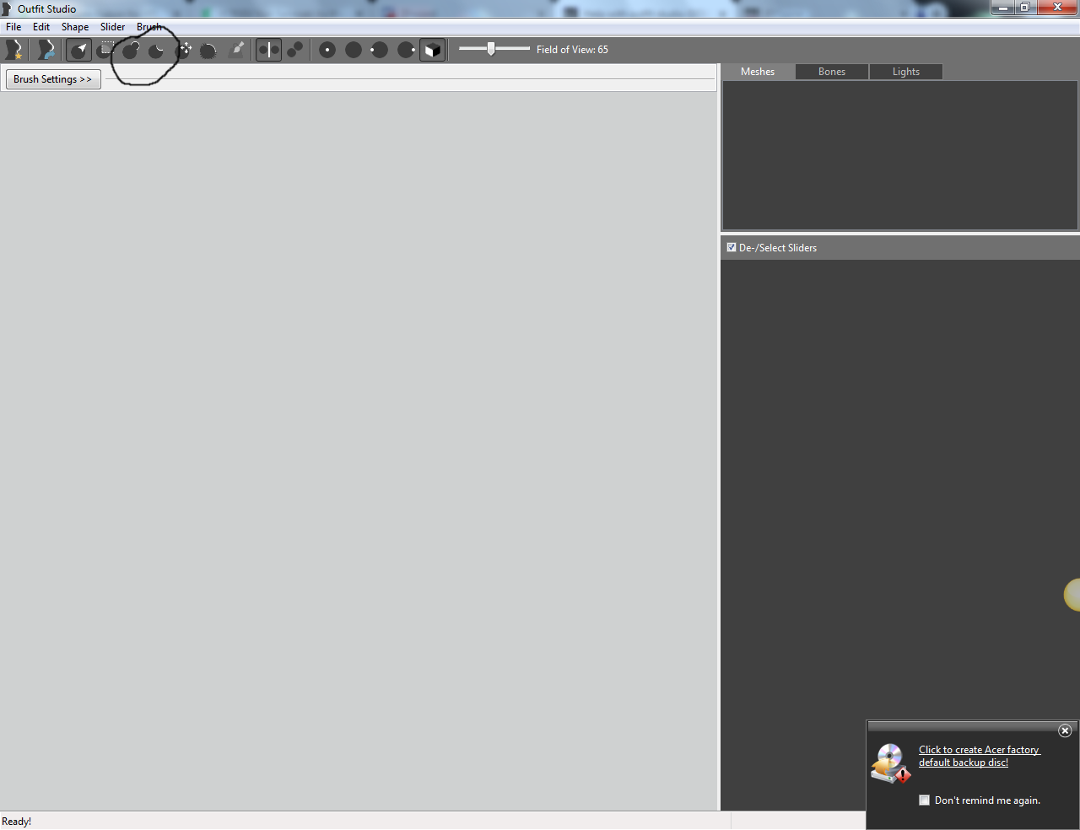Restore down the Outfit Studio window
The width and height of the screenshot is (1080, 830).
click(x=1025, y=8)
